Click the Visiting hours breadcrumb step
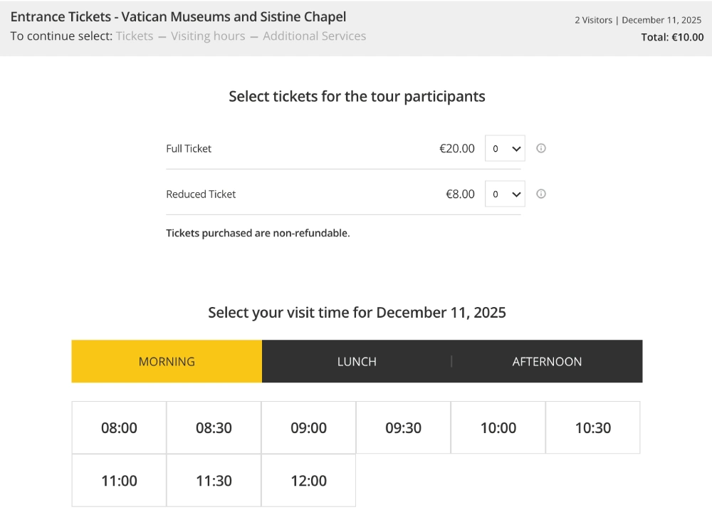The image size is (712, 515). point(206,36)
